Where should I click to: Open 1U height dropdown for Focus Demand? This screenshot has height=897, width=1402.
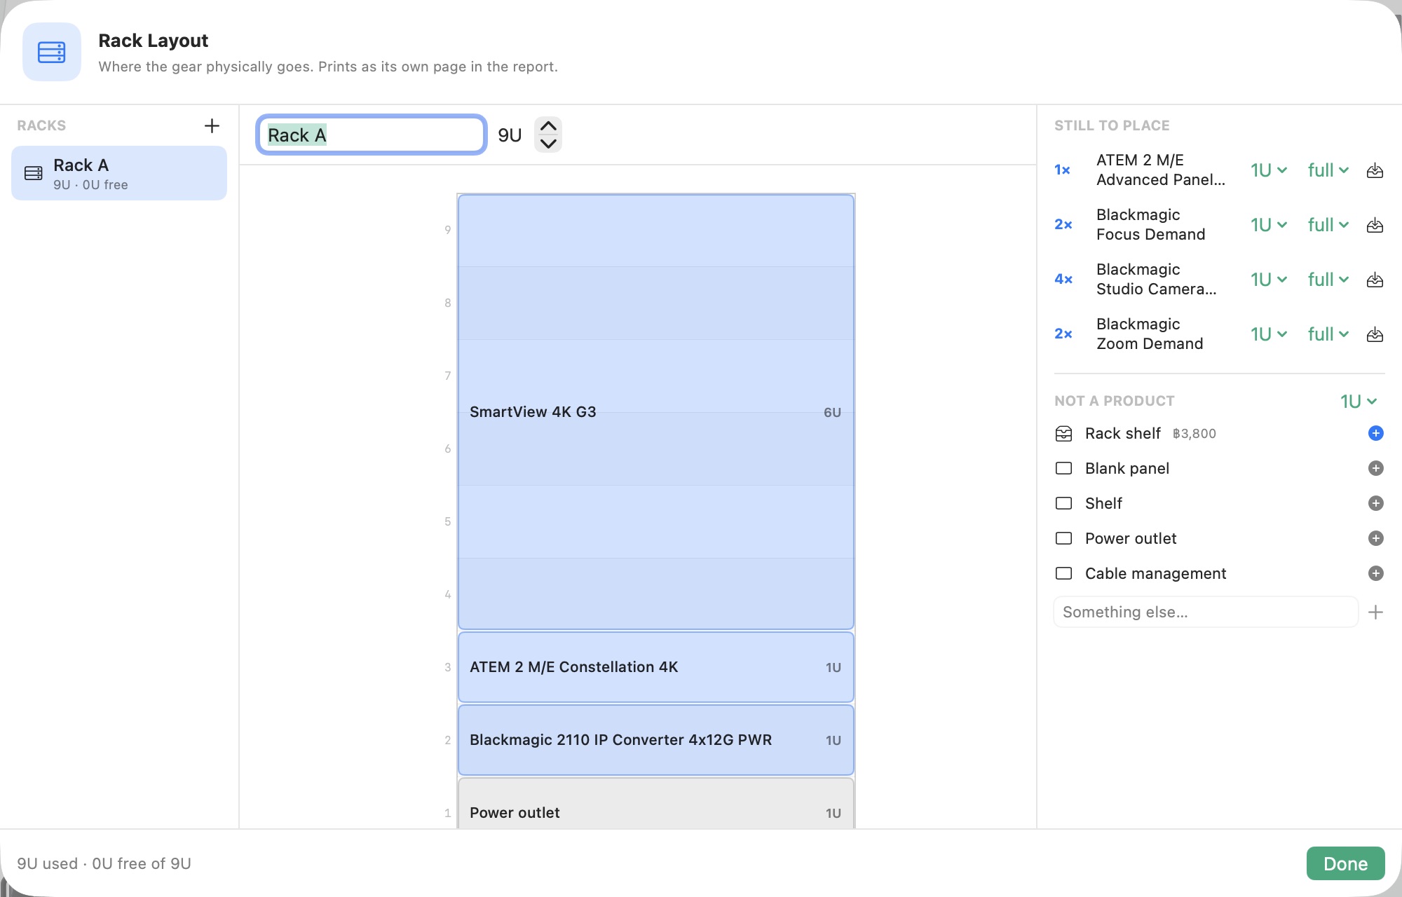tap(1269, 225)
